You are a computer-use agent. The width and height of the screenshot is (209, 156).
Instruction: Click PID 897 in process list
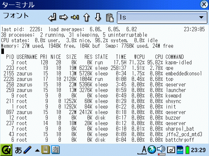point(10,112)
